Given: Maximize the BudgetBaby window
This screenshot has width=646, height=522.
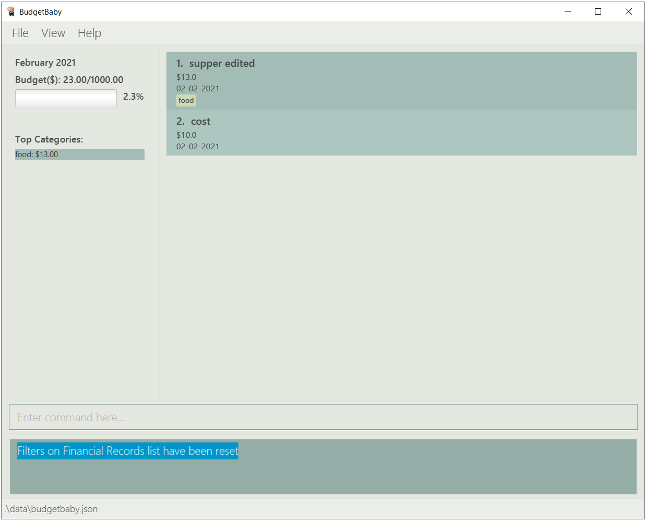Looking at the screenshot, I should [x=598, y=11].
